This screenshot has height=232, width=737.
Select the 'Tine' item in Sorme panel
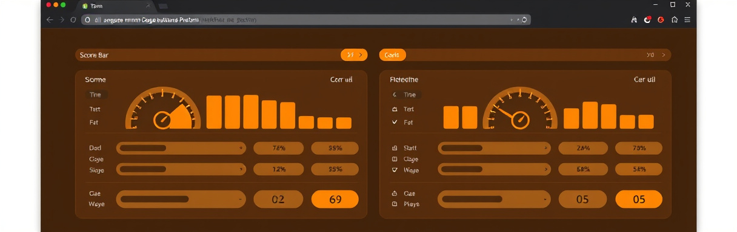tap(96, 95)
